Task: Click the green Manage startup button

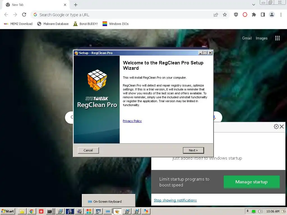Action: 251,182
